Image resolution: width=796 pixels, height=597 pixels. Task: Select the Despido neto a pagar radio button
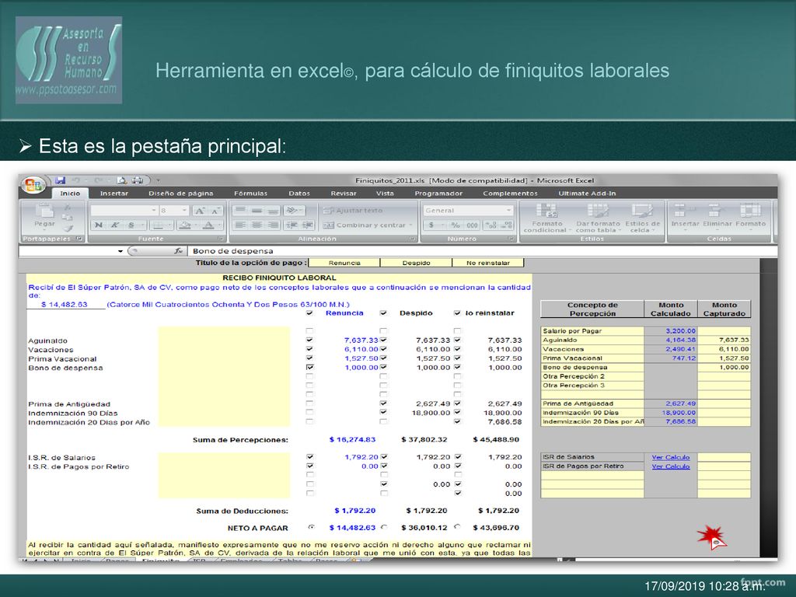pos(384,527)
